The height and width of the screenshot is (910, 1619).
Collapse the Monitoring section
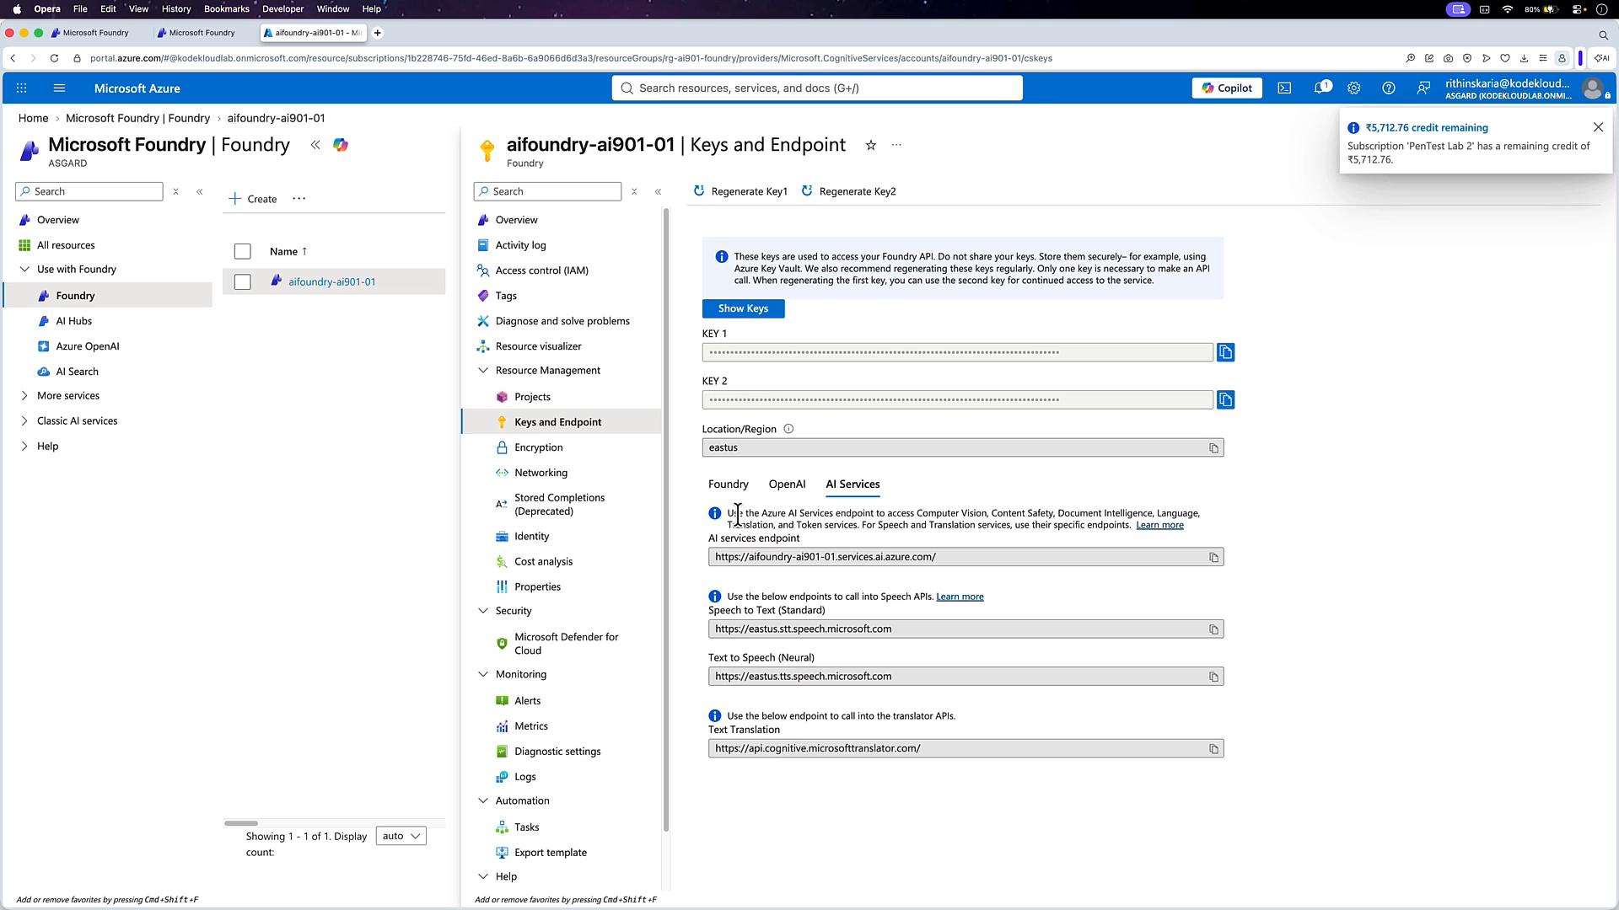483,675
